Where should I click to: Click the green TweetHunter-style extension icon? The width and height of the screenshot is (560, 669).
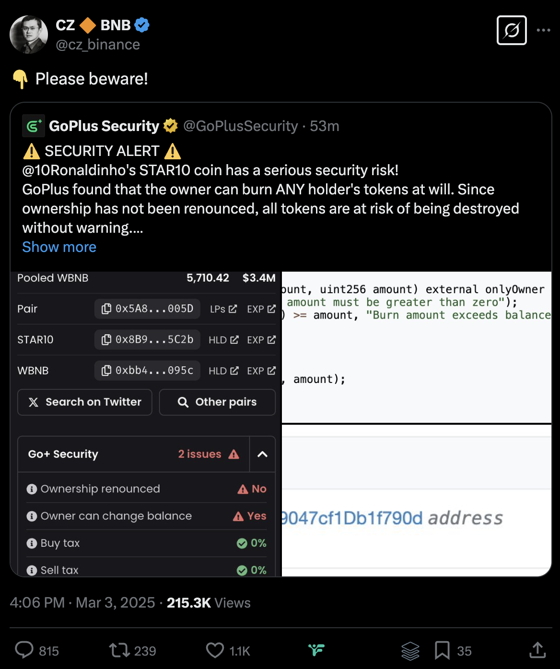316,650
